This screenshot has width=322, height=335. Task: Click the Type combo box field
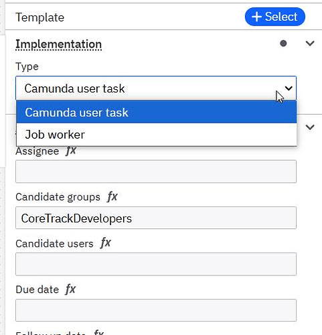[x=156, y=88]
